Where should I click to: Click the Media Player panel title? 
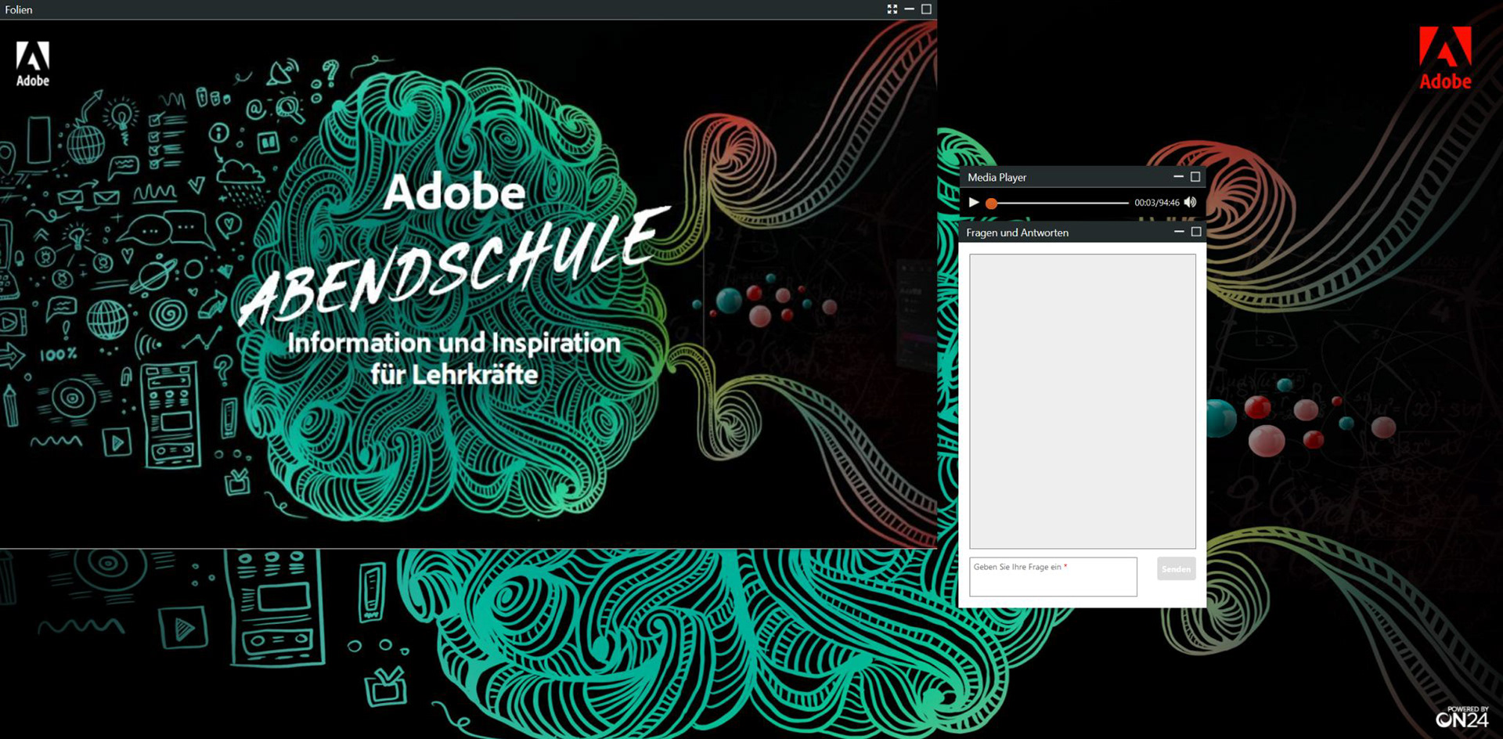997,178
